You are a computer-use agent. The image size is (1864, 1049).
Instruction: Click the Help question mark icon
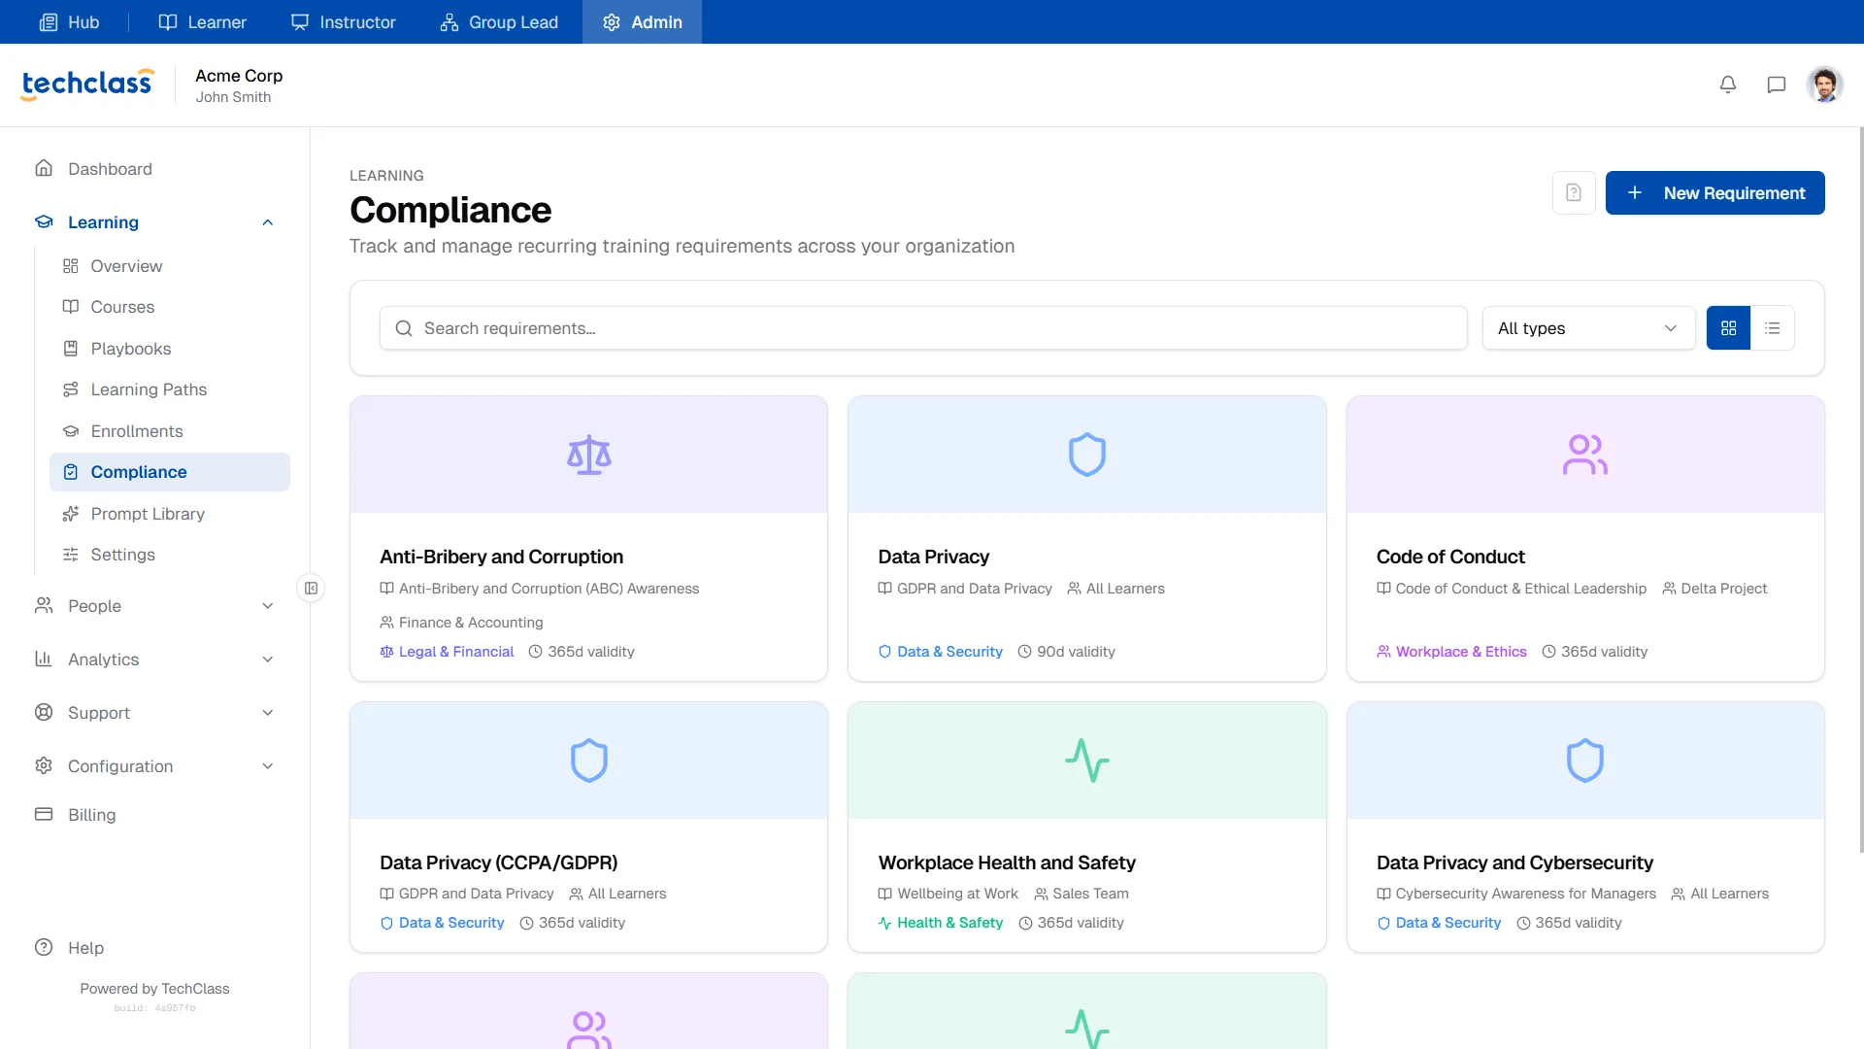(x=44, y=947)
